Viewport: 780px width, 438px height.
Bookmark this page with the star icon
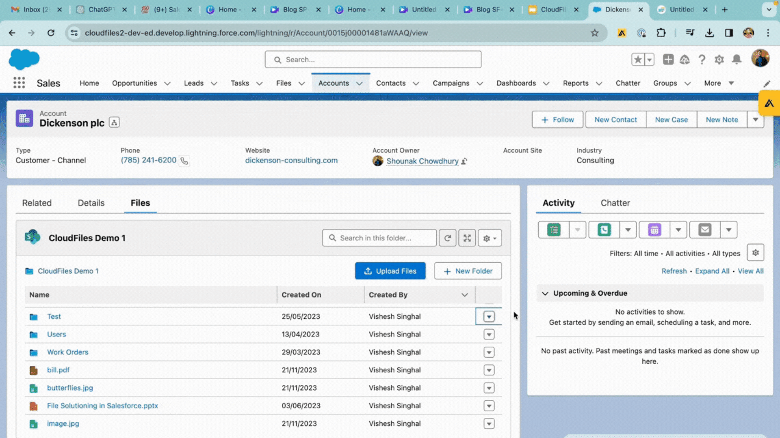[x=595, y=33]
